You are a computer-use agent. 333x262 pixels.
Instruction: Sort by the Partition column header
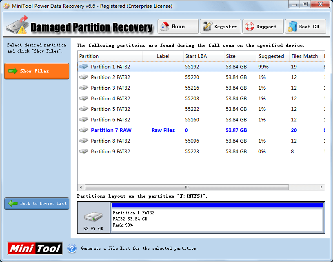coord(110,56)
